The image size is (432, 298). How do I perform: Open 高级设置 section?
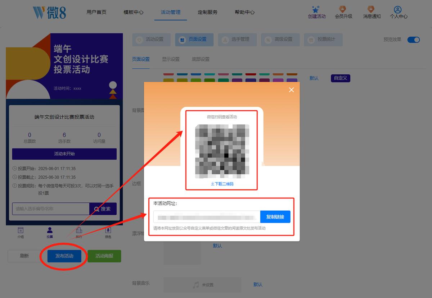[280, 40]
